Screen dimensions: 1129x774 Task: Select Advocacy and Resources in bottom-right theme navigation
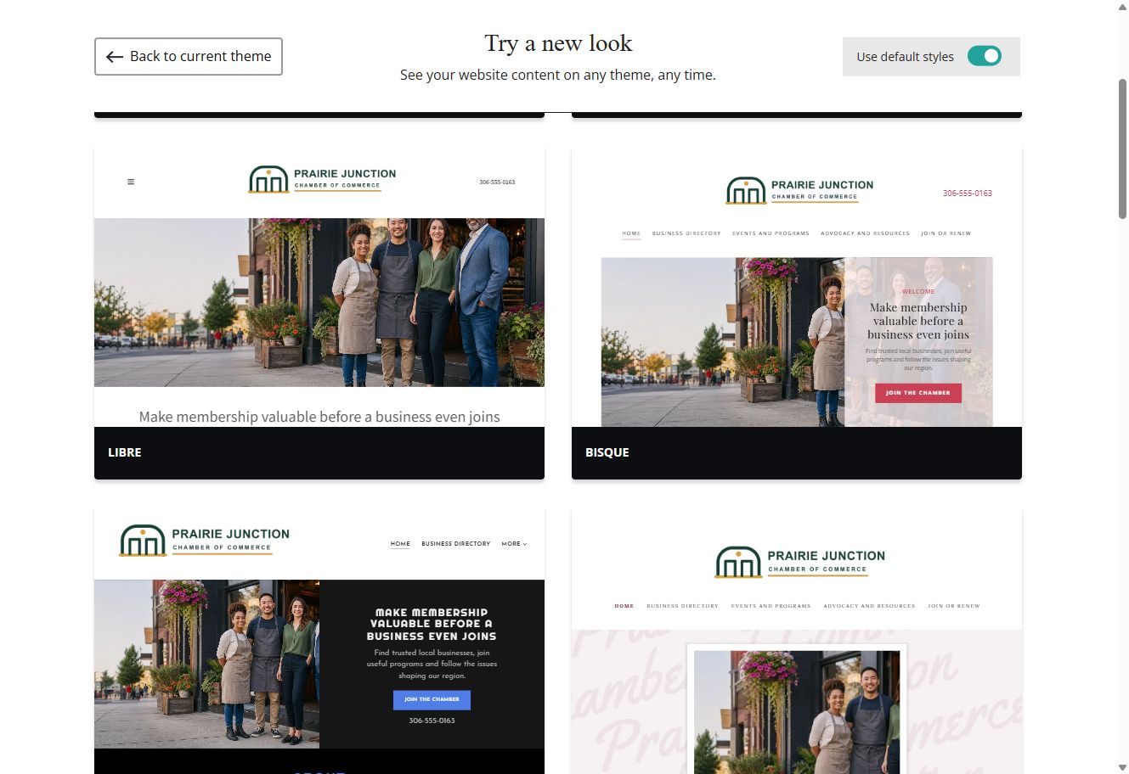pos(869,606)
